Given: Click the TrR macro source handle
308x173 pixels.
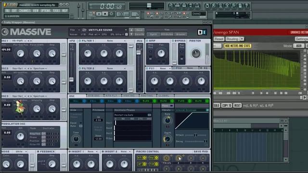Looking at the screenshot, I should (x=156, y=164).
